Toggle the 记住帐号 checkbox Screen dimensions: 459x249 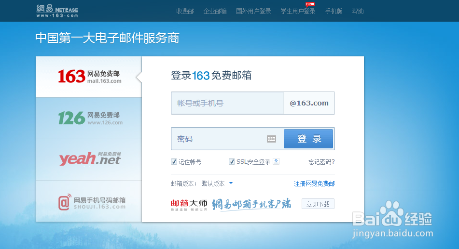[x=174, y=162]
